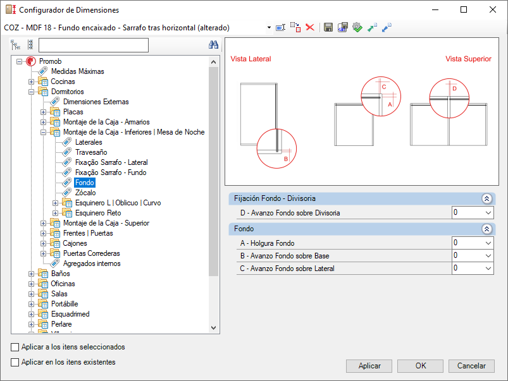Select the Portábille tree item
This screenshot has width=508, height=381.
point(65,304)
